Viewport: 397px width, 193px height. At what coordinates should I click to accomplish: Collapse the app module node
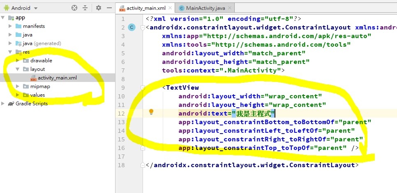(3, 17)
